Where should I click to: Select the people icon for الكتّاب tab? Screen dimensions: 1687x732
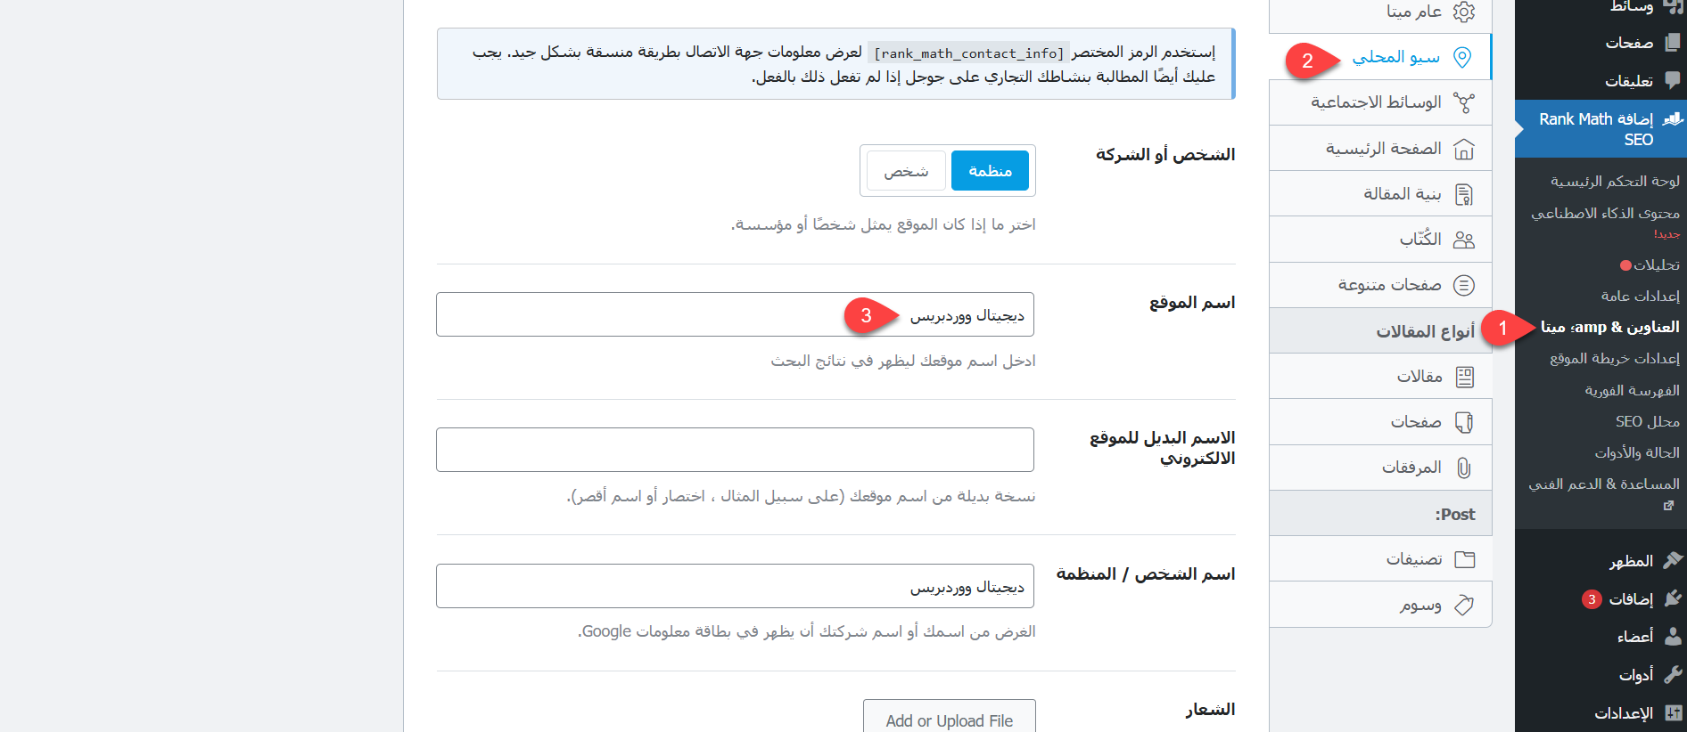click(x=1464, y=240)
